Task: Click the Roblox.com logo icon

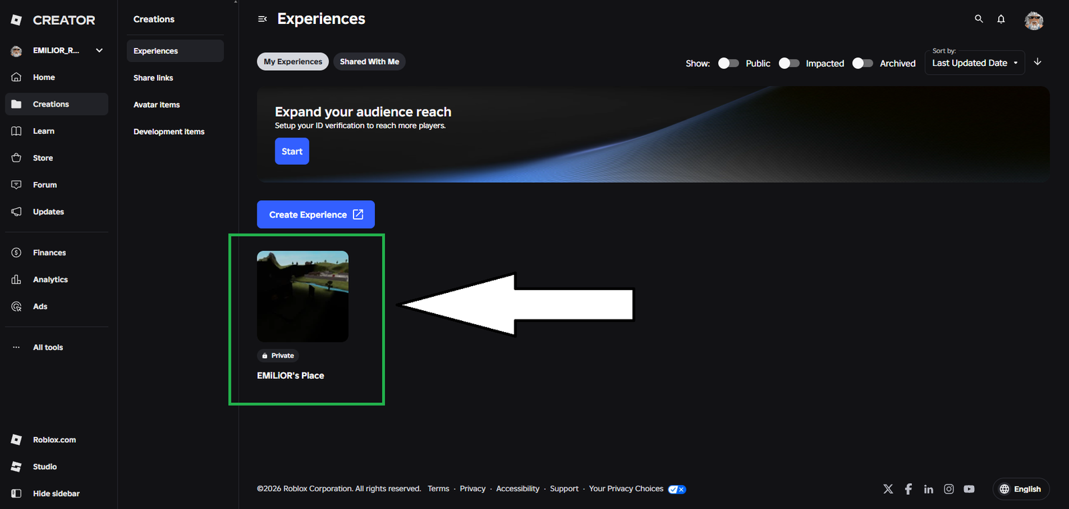Action: pyautogui.click(x=17, y=440)
